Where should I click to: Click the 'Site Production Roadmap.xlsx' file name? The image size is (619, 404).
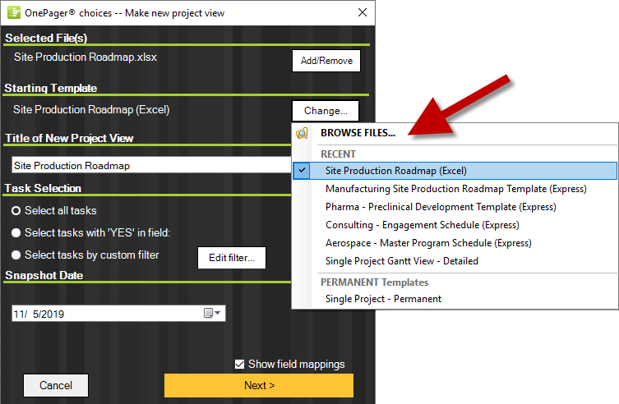pyautogui.click(x=85, y=57)
